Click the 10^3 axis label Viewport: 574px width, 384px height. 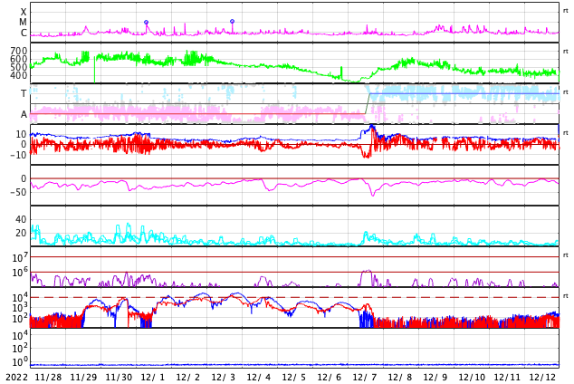pyautogui.click(x=19, y=308)
